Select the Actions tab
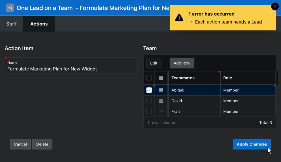281x162 pixels. coord(39,24)
